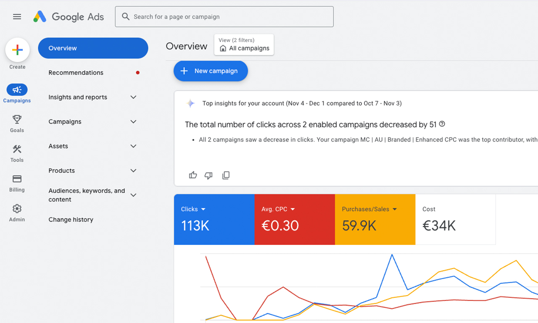Screen dimensions: 538x323
Task: Expand Audiences, keywords, and content
Action: coord(133,195)
